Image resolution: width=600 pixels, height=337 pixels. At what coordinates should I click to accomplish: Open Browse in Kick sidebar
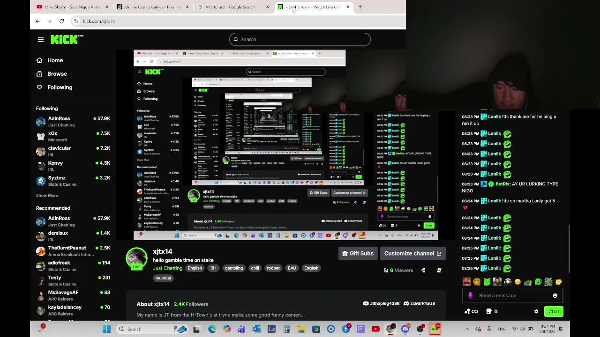click(52, 74)
